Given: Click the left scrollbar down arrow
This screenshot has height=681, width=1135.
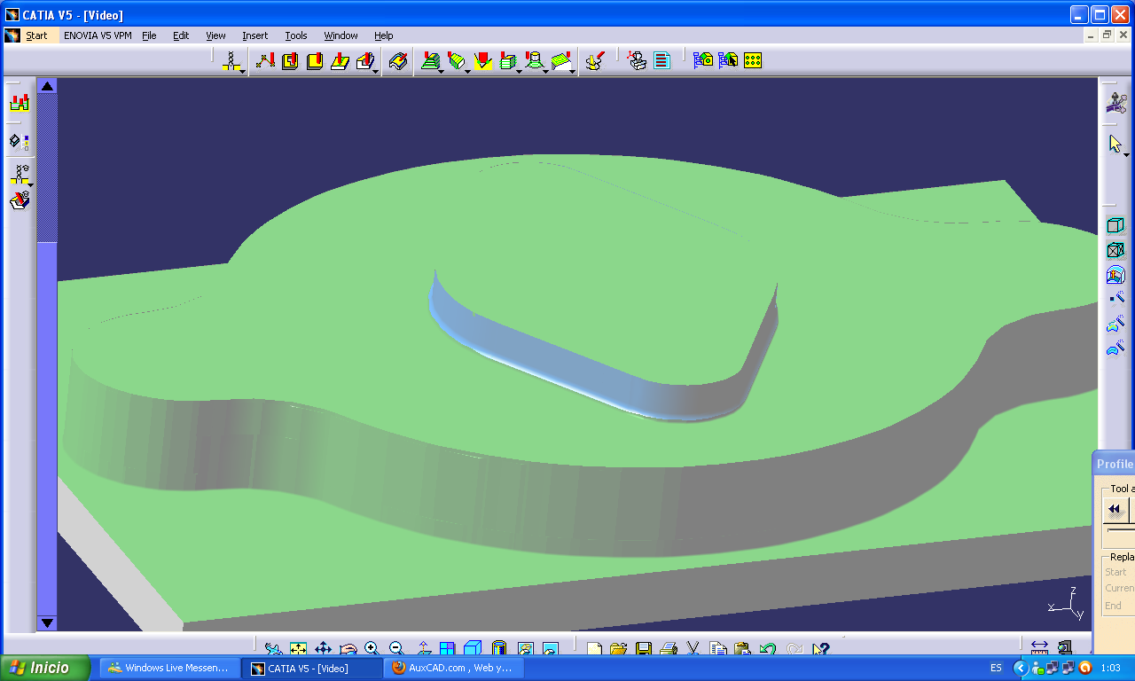Looking at the screenshot, I should click(47, 623).
